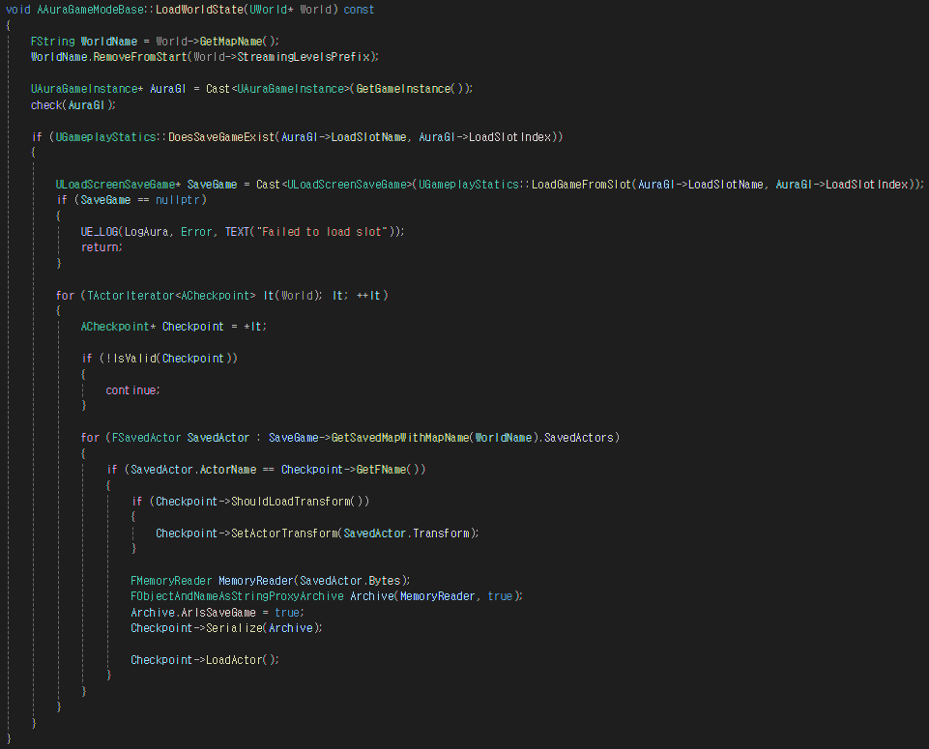Viewport: 929px width, 749px height.
Task: Click the RemoveFromStart method call
Action: pyautogui.click(x=140, y=57)
